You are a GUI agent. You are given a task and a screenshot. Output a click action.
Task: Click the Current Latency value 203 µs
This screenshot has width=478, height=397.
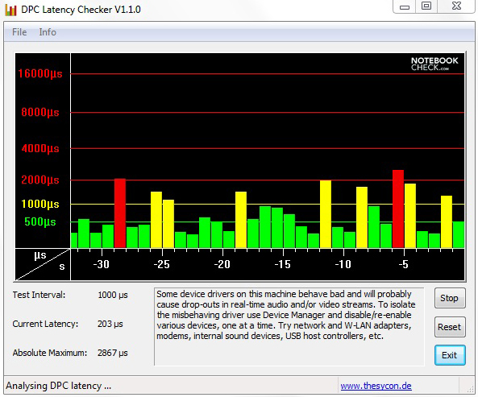[110, 324]
